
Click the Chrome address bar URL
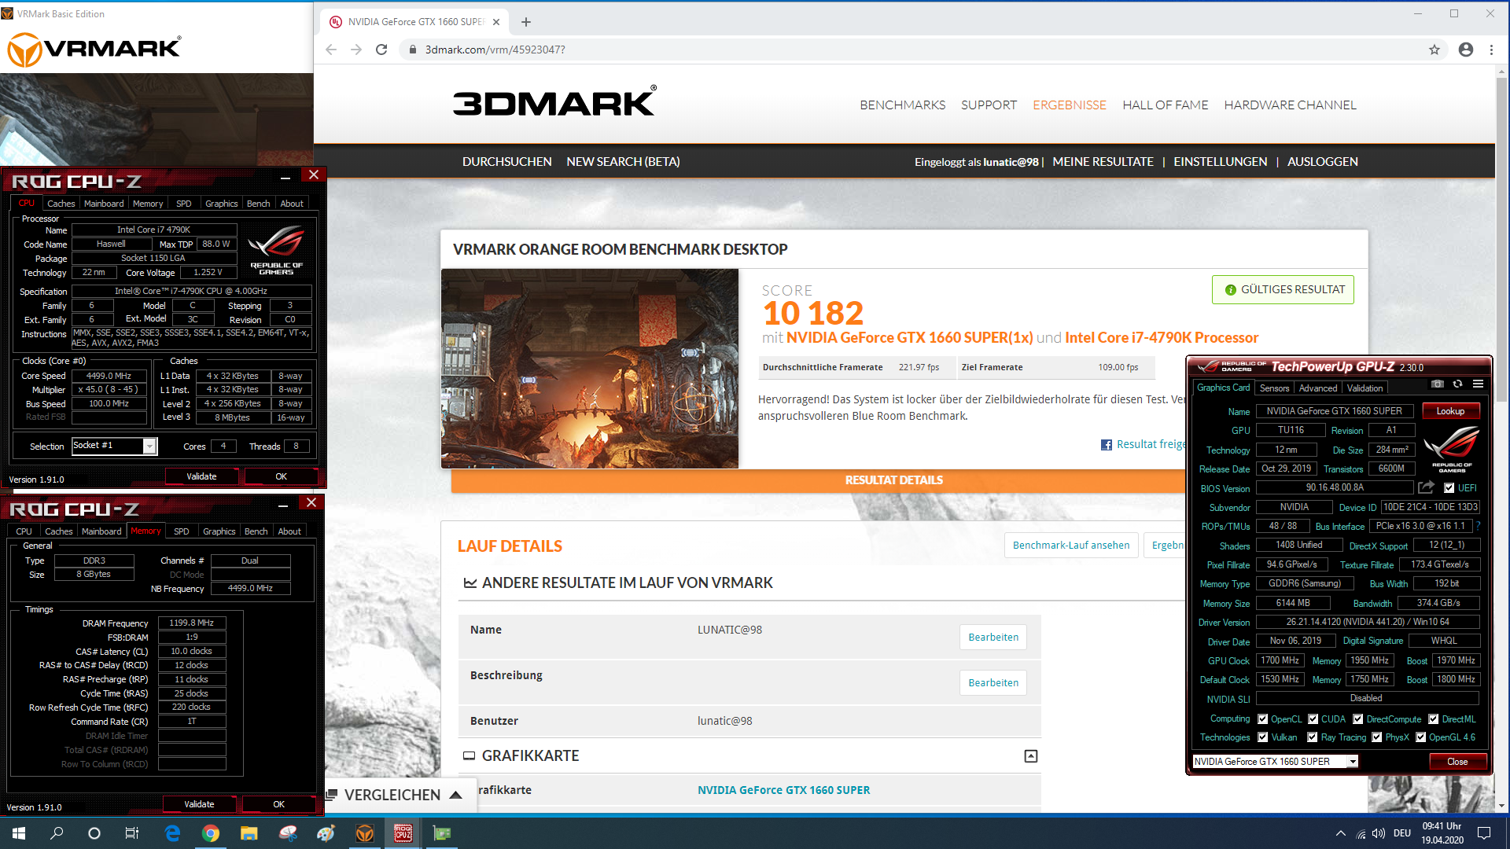[495, 50]
